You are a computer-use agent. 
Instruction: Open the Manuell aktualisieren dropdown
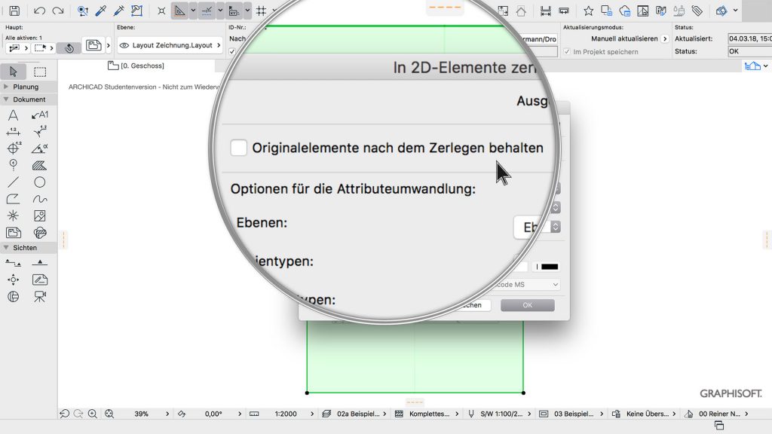click(626, 38)
